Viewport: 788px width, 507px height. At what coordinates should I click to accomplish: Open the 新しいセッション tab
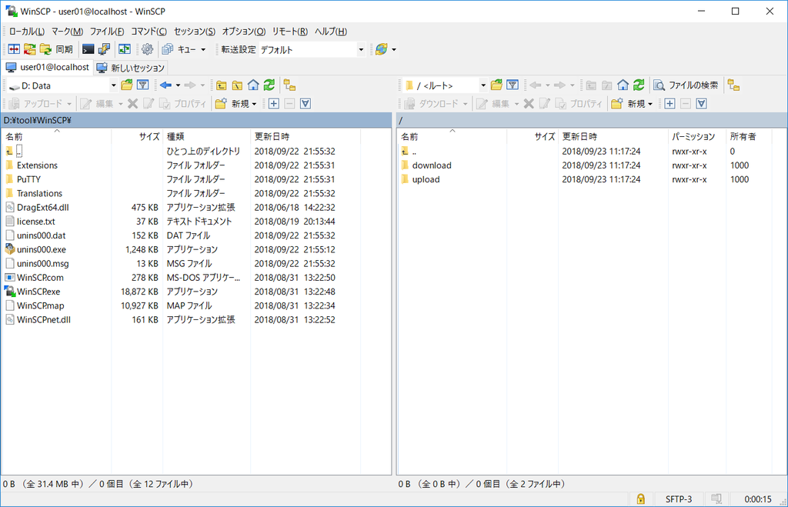(x=131, y=68)
